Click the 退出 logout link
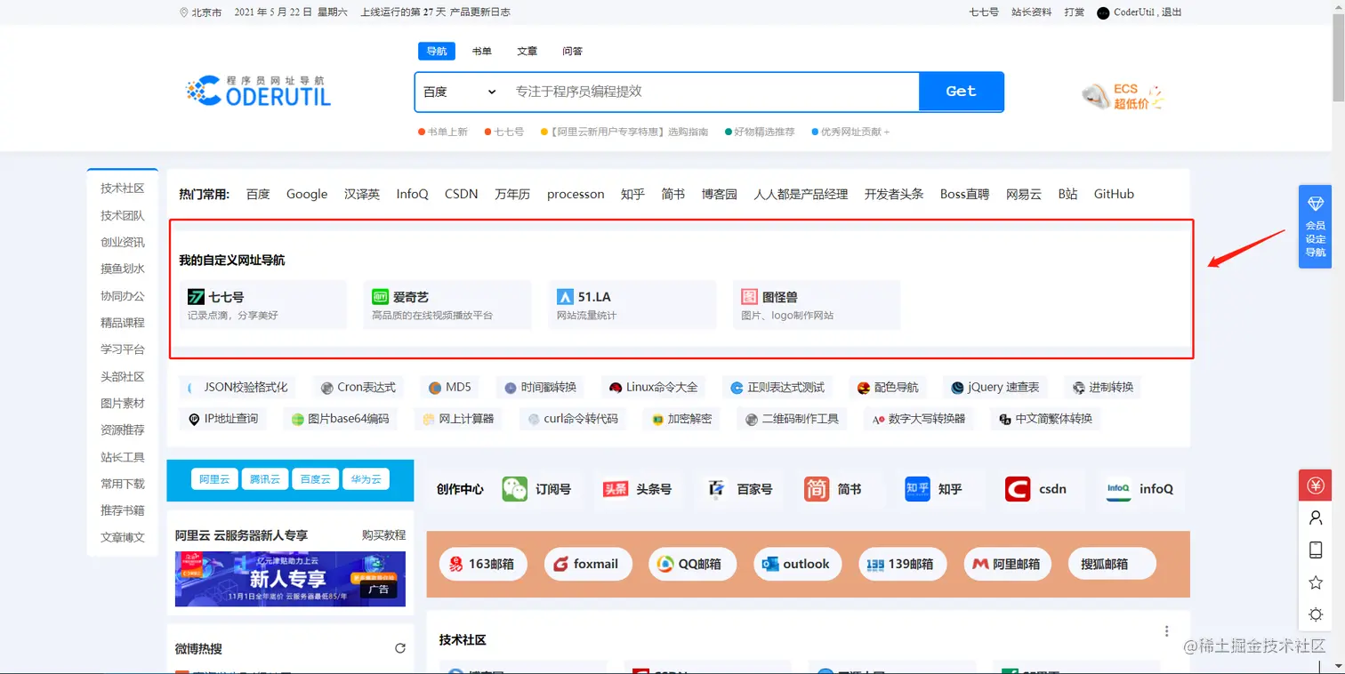Screen dimensions: 1345x674 point(1172,12)
